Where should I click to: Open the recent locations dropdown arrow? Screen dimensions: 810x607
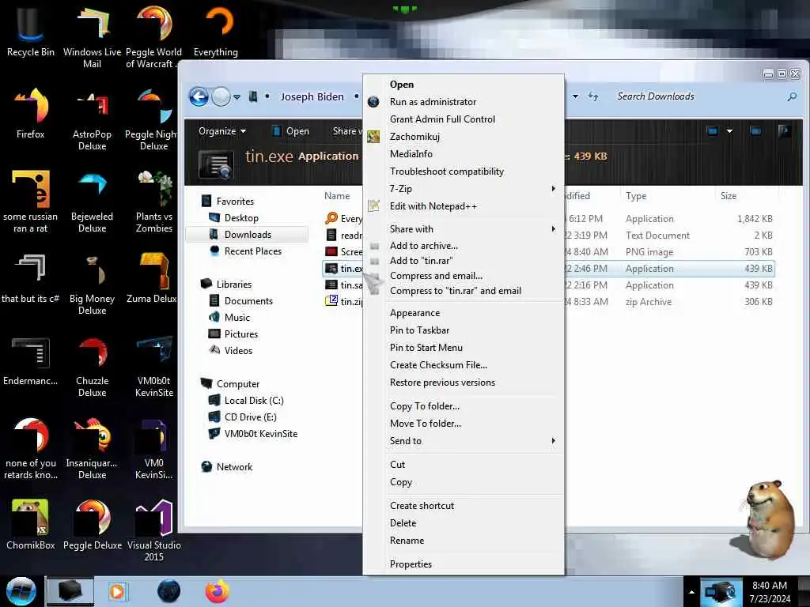(x=237, y=96)
